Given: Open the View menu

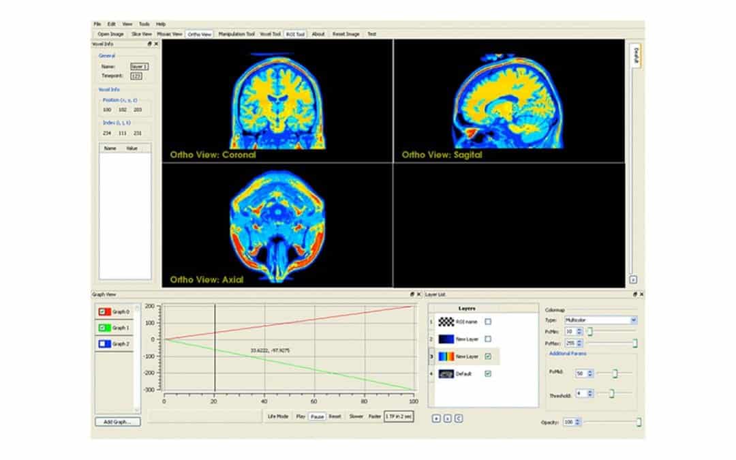Looking at the screenshot, I should pos(127,24).
